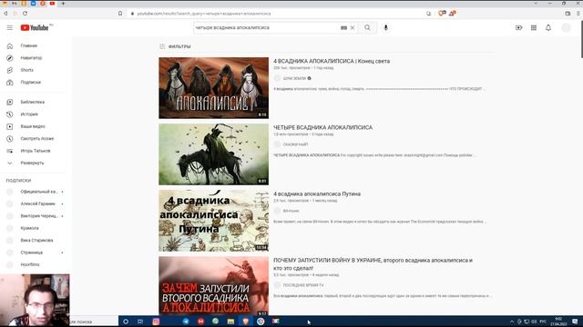Viewport: 583px width, 327px height.
Task: Open title '4 ВСАДНИКА АПОКАЛИПСИСА | Конец света'
Action: click(x=332, y=61)
